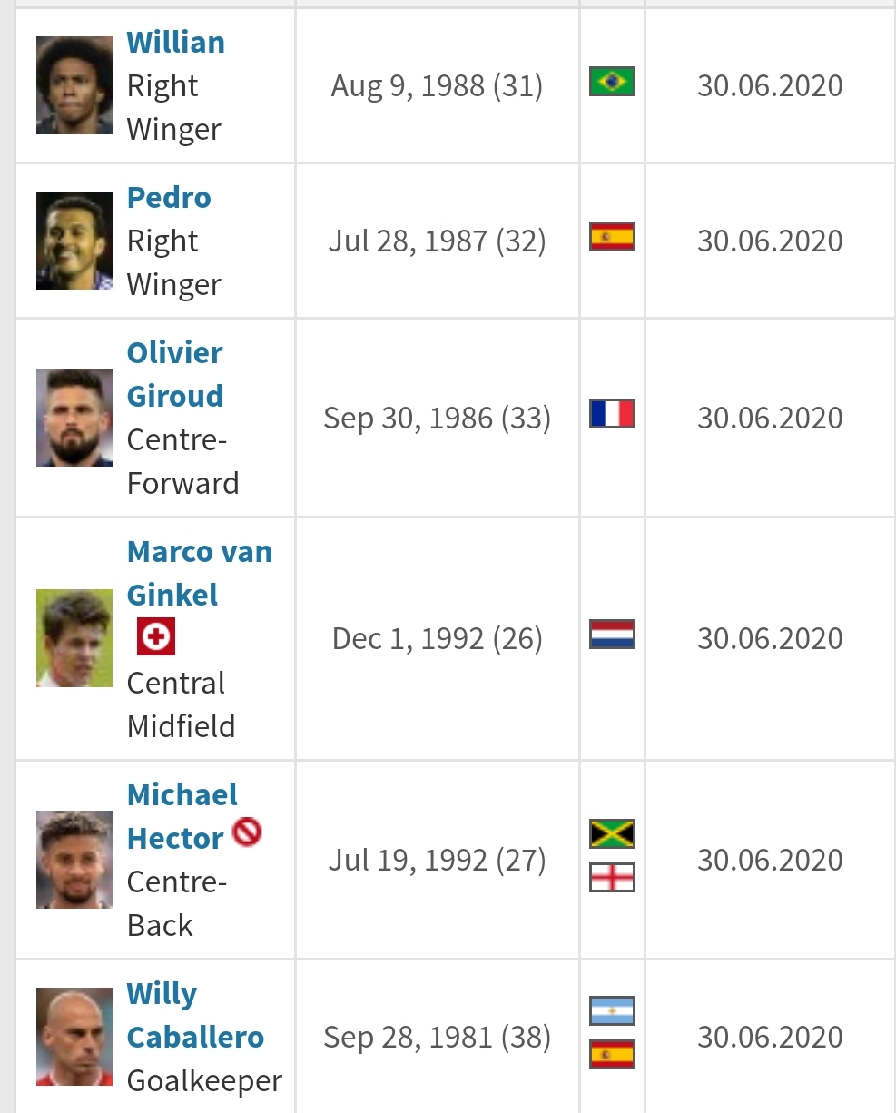Click the England flag in Michael Hector's row

click(x=612, y=878)
